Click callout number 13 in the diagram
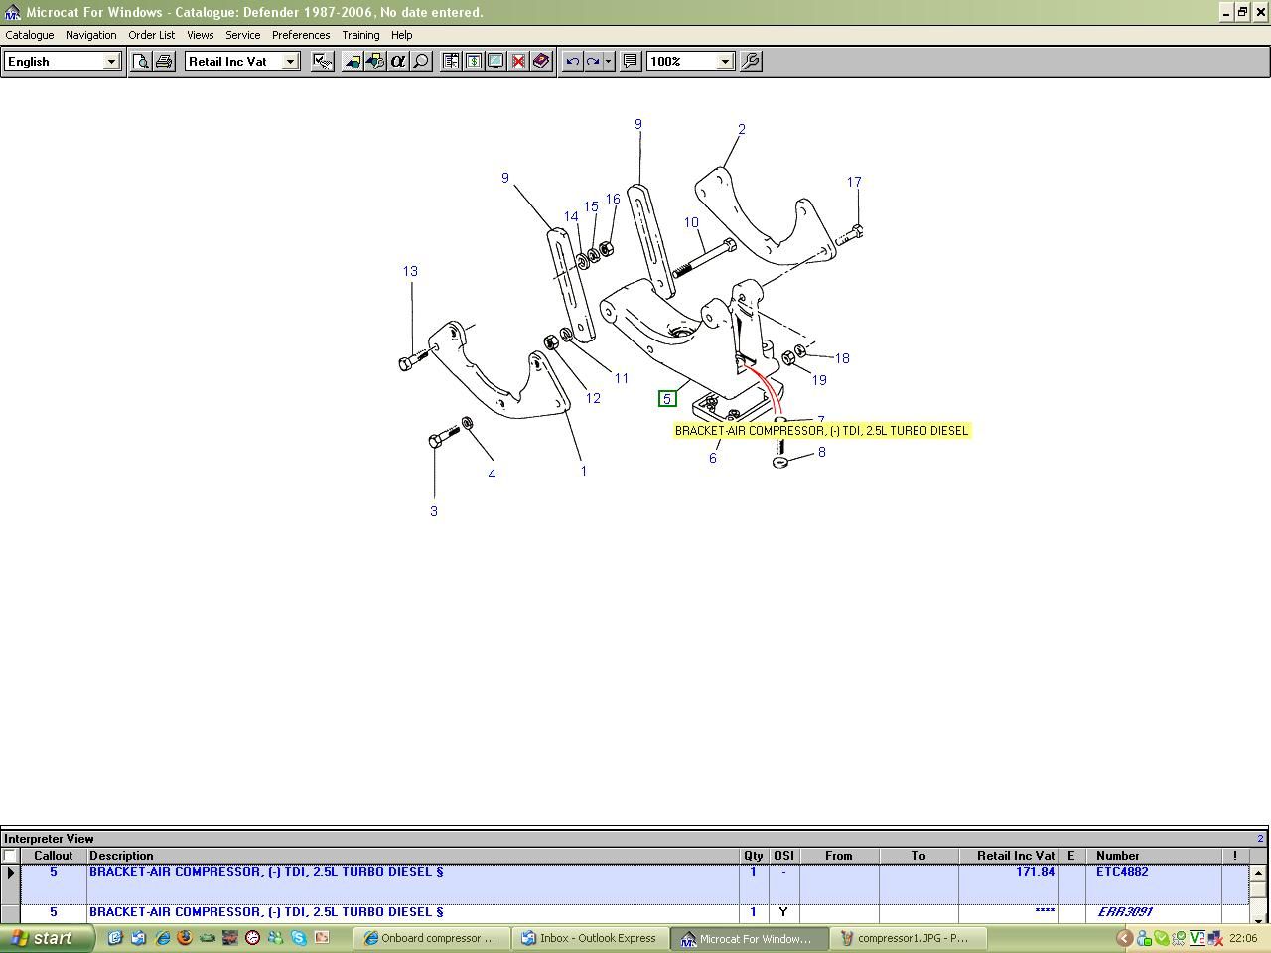 click(410, 271)
